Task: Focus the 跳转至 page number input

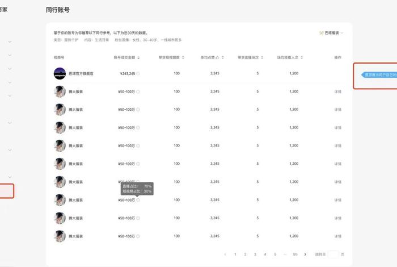Action: [333, 255]
